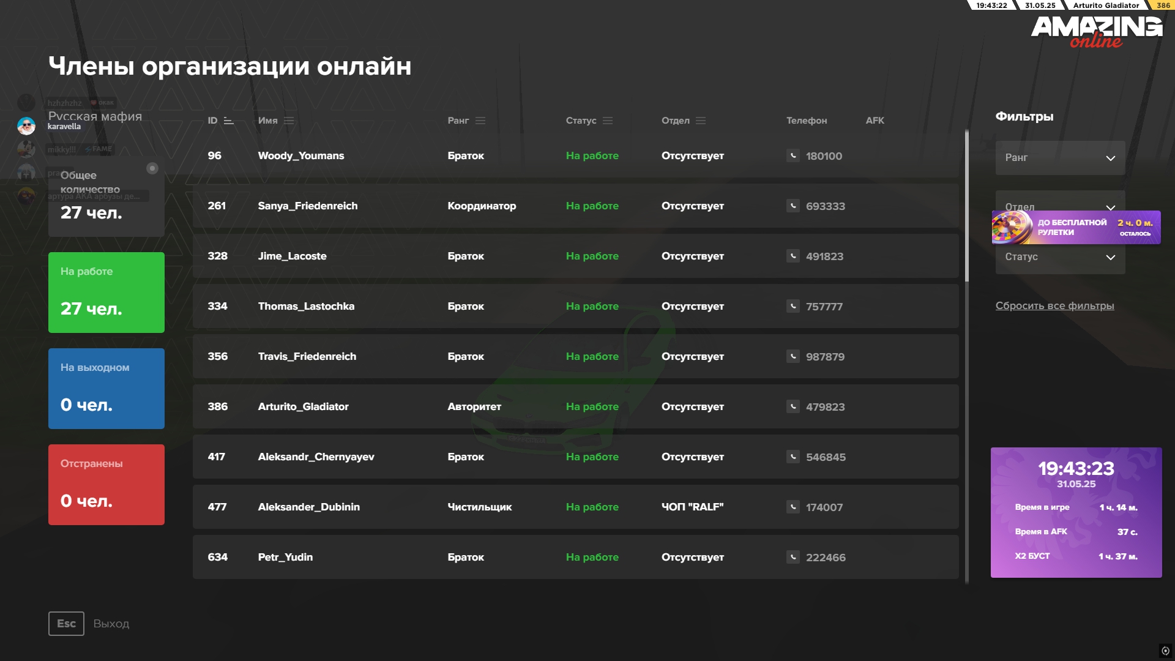This screenshot has width=1175, height=661.
Task: Expand the Ранг filter dropdown
Action: (x=1059, y=158)
